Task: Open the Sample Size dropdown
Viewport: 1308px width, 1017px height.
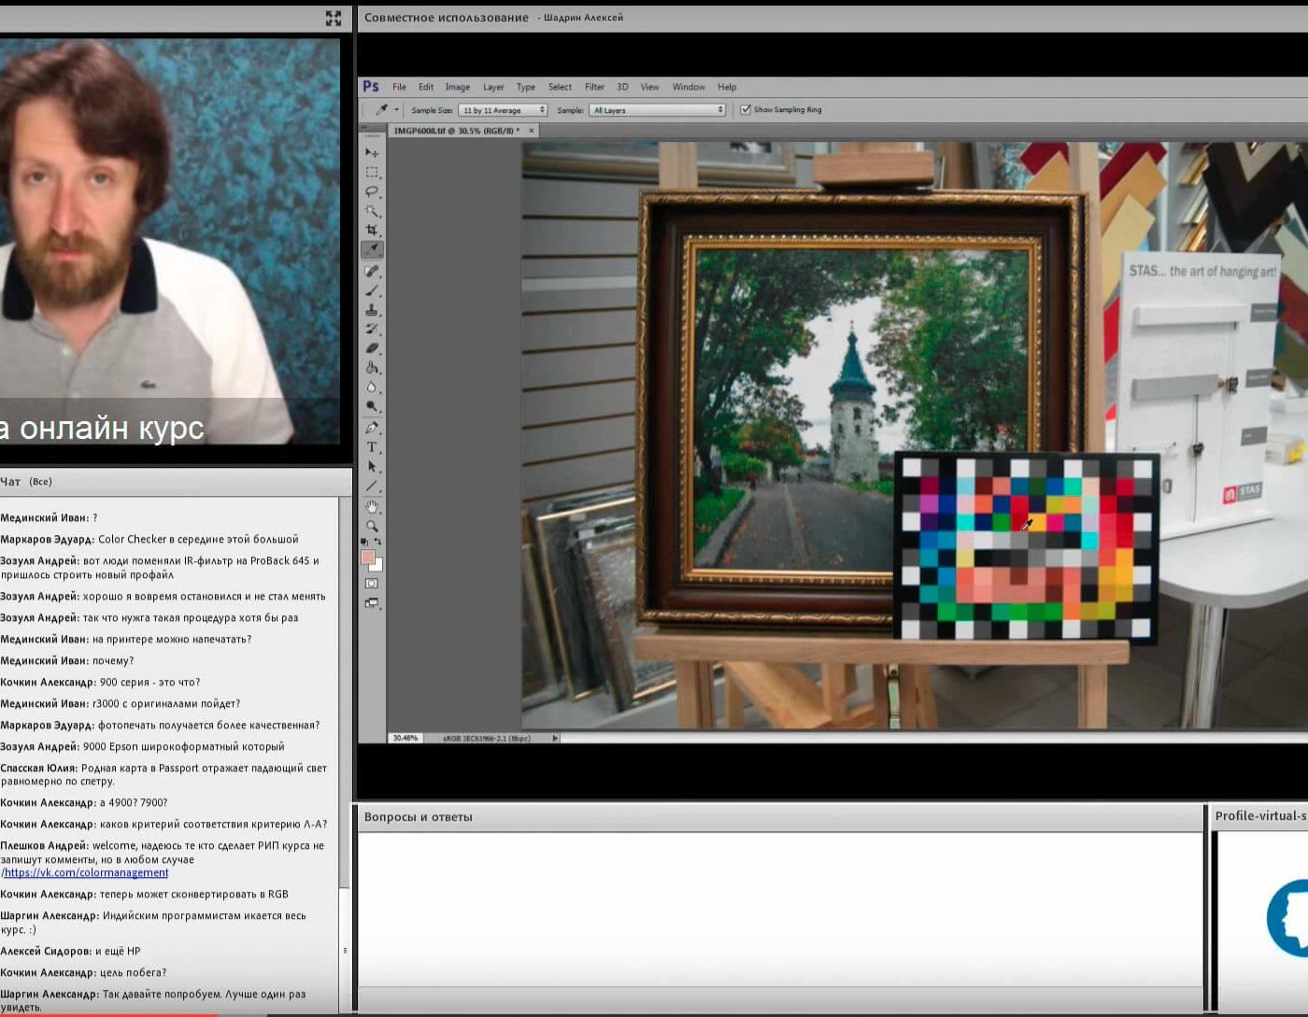Action: tap(503, 110)
